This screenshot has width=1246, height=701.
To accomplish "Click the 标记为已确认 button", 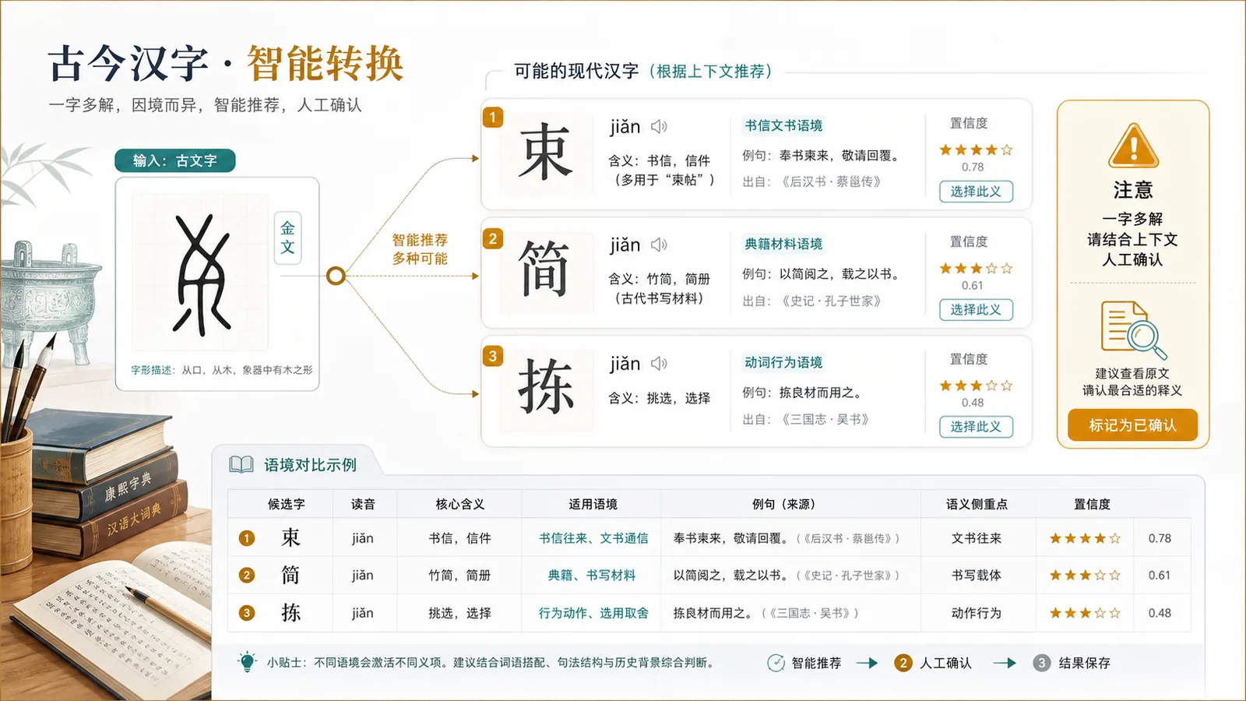I will pos(1132,425).
